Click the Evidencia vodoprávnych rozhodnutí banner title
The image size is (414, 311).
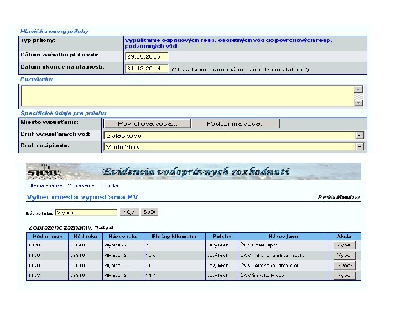click(x=195, y=172)
